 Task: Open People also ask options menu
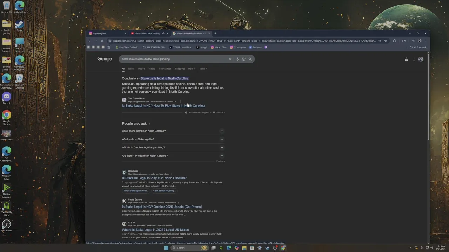click(x=150, y=124)
